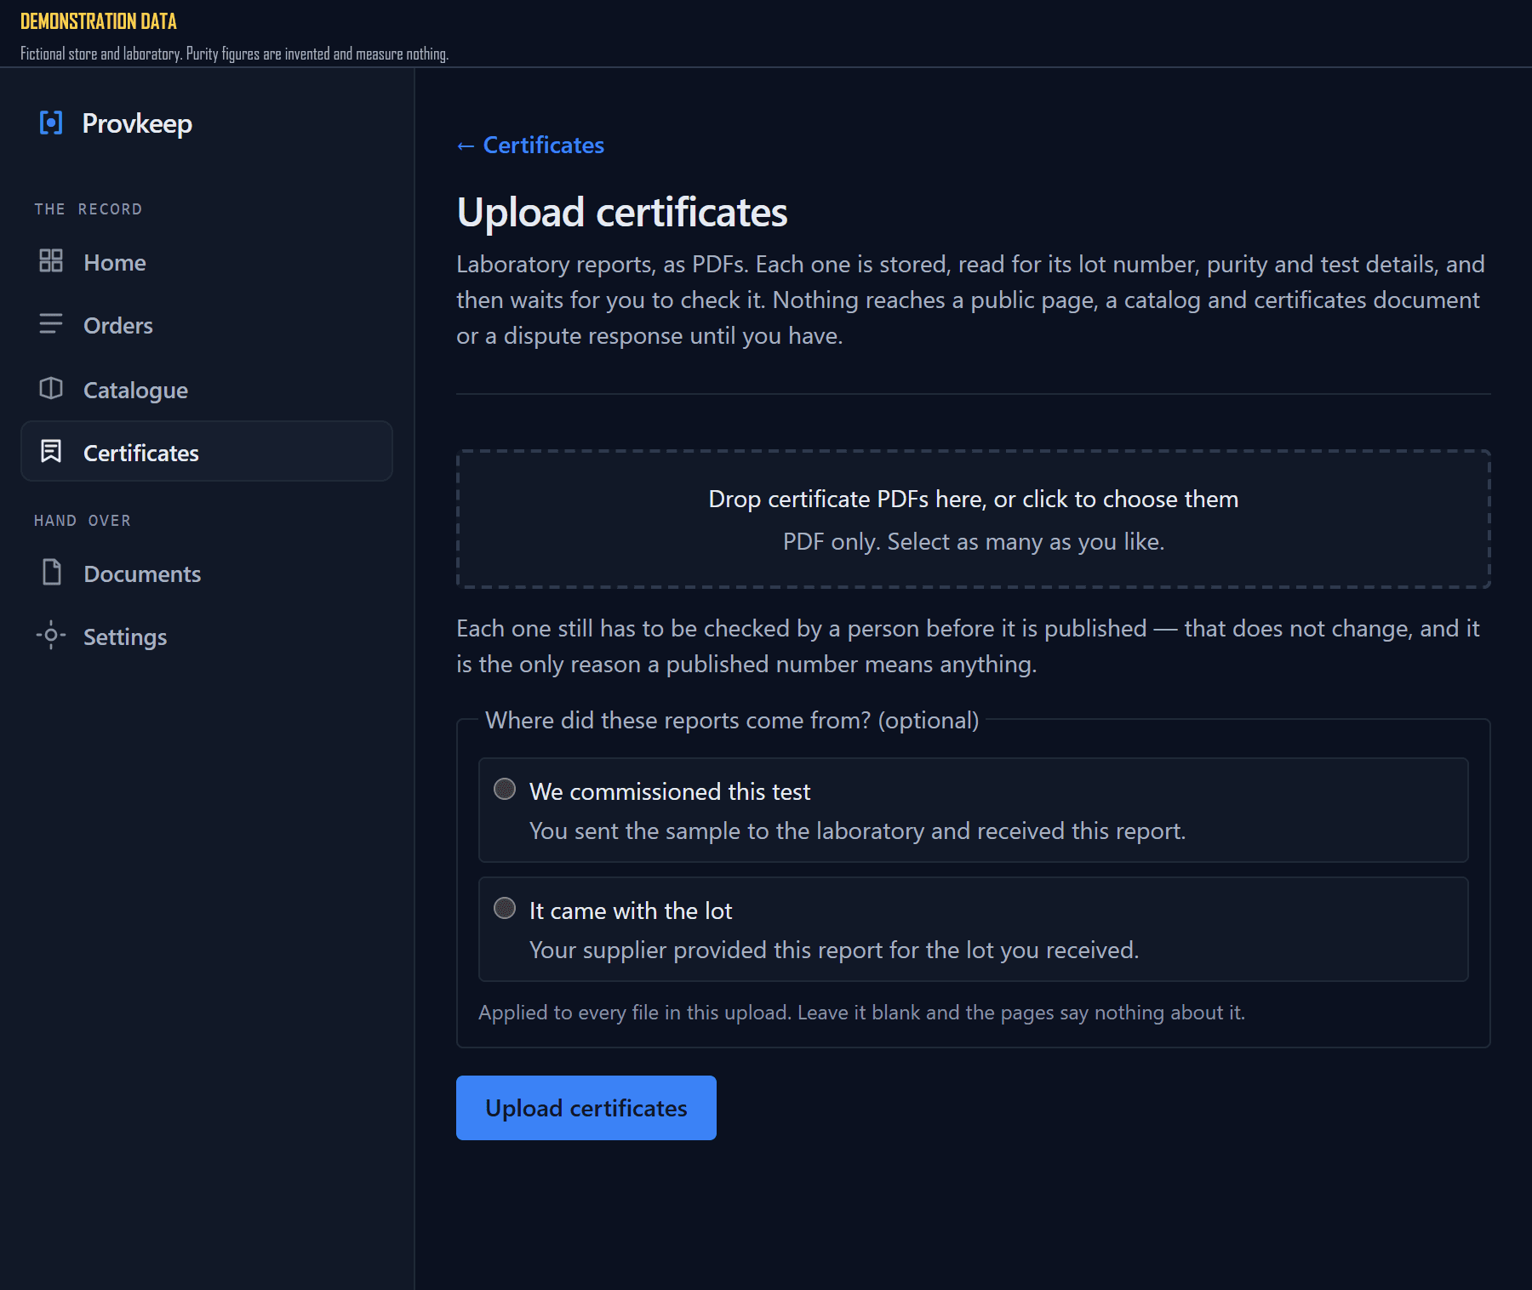Click the Provkeep logo icon

[51, 123]
